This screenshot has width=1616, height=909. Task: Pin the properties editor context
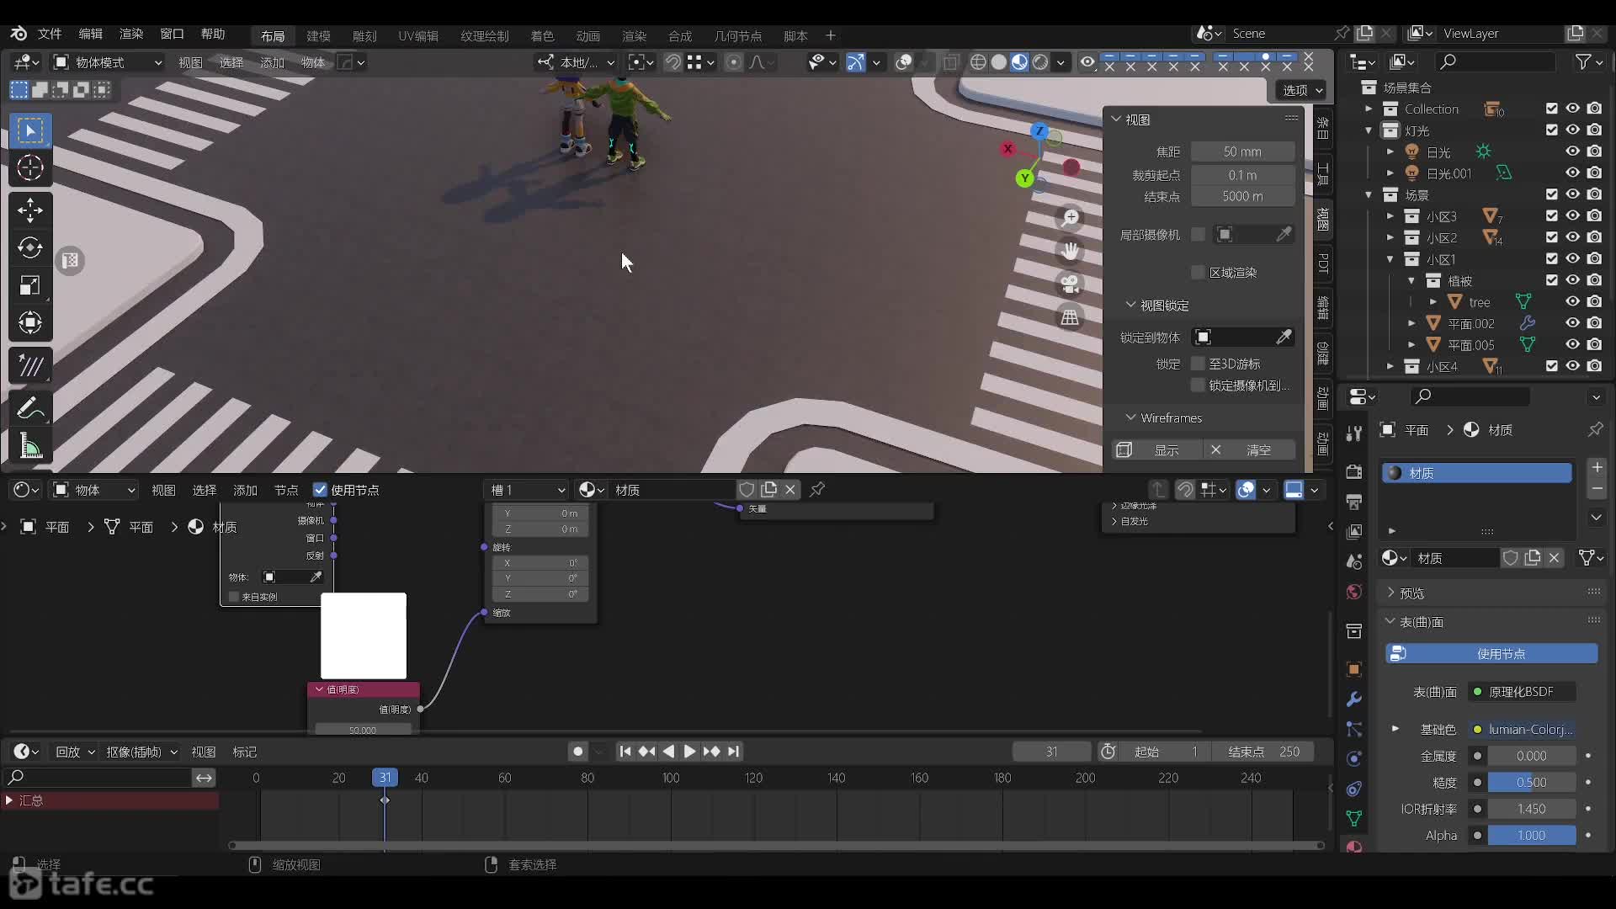pyautogui.click(x=1595, y=430)
